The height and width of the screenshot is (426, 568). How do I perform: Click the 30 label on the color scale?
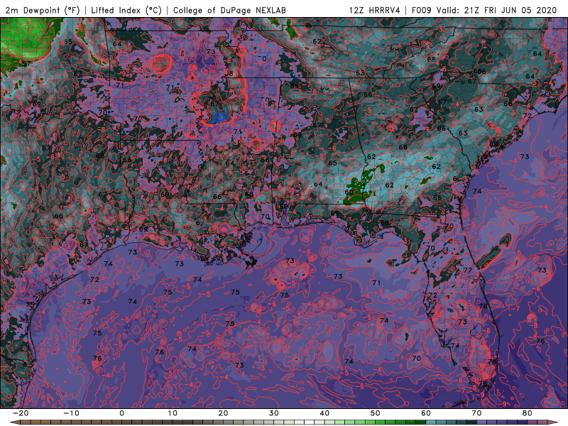(274, 413)
